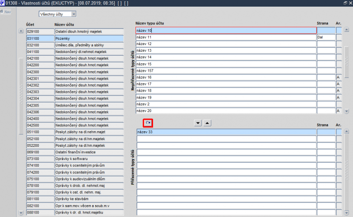
Task: Click the account list scrollbar thumb
Action: pos(21,96)
